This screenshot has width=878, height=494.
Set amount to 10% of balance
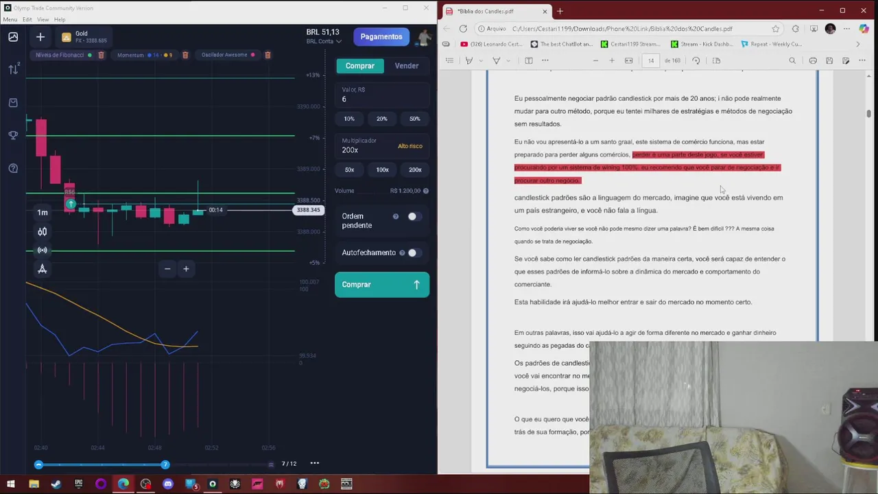[x=349, y=119]
